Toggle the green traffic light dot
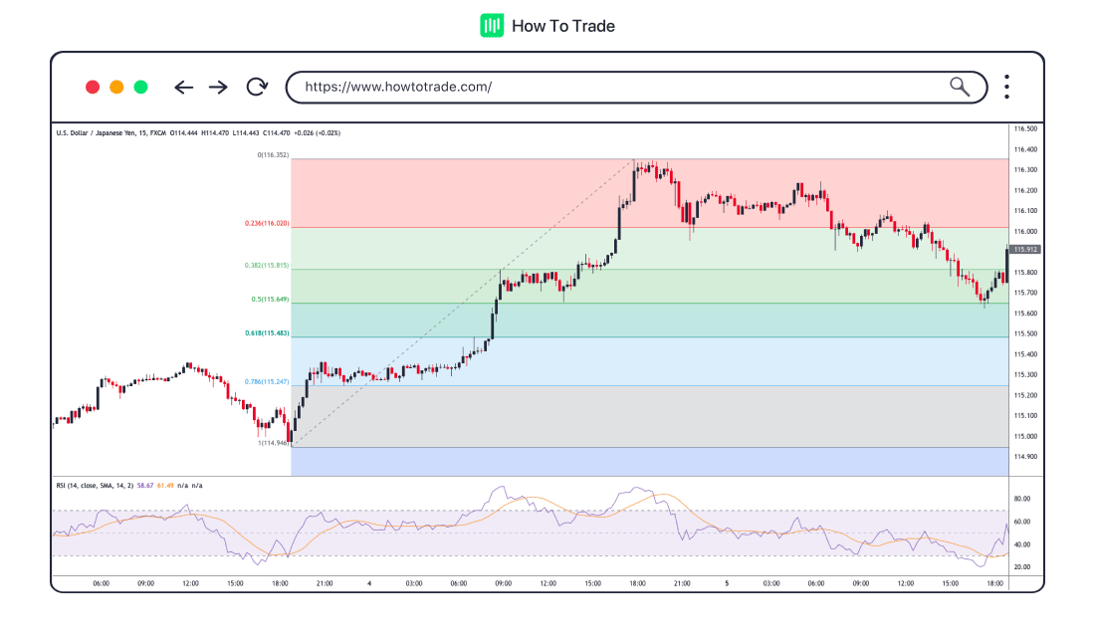The height and width of the screenshot is (643, 1095). pos(140,87)
